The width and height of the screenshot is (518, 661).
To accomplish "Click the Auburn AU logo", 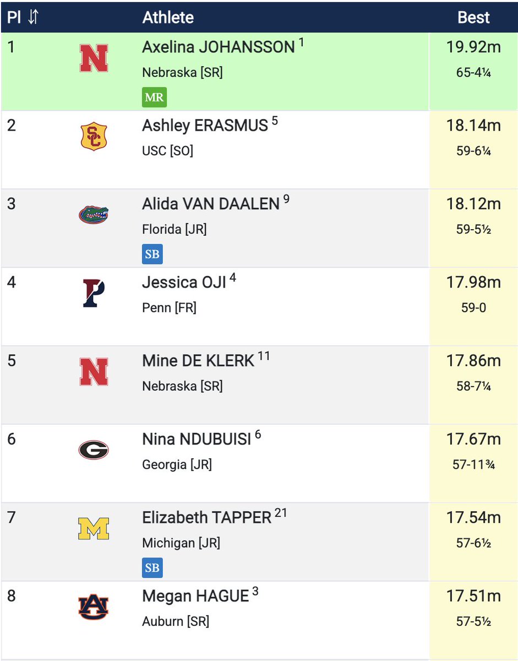I will click(94, 608).
